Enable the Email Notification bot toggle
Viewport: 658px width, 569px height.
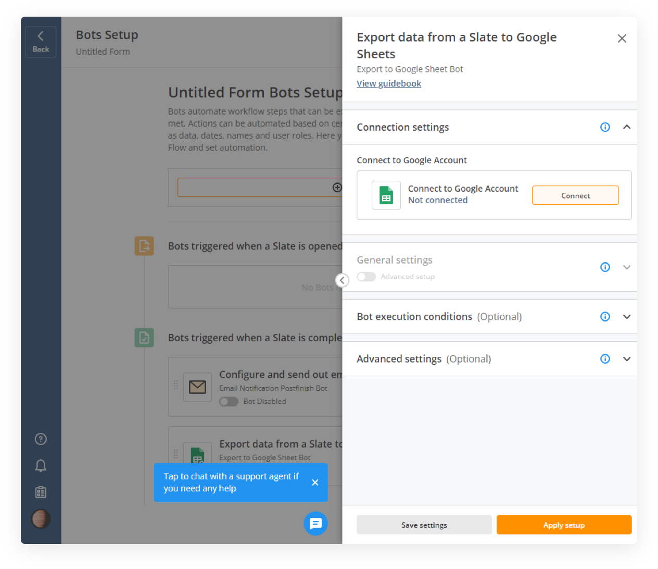pyautogui.click(x=229, y=402)
